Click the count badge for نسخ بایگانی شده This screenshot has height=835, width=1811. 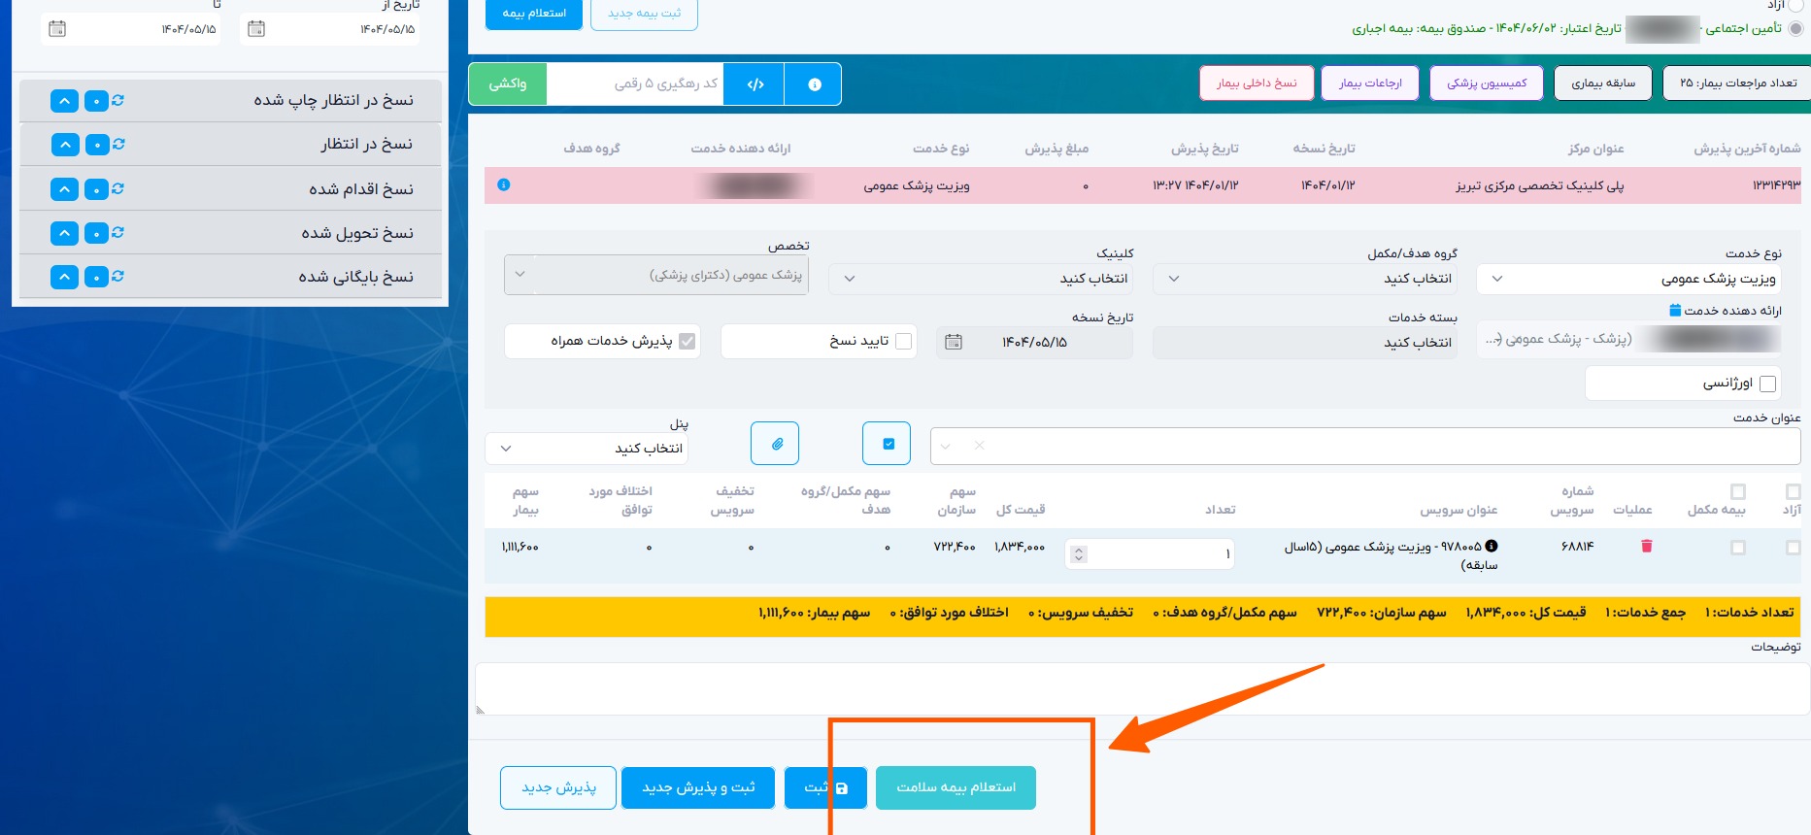(x=96, y=277)
